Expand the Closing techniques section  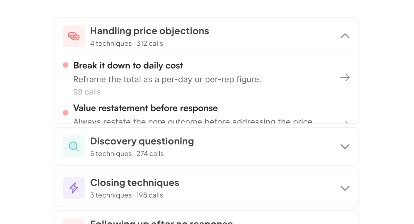tap(345, 188)
